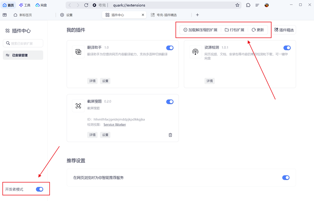Close the 插件中心 tab
This screenshot has width=314, height=201.
point(143,15)
